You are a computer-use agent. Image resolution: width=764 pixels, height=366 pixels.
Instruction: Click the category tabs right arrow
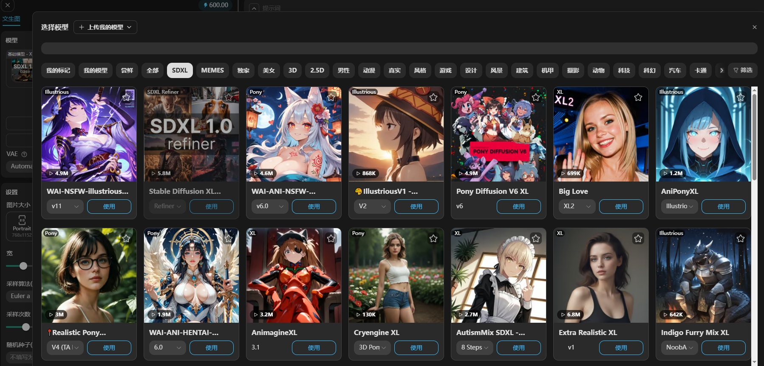pyautogui.click(x=721, y=70)
